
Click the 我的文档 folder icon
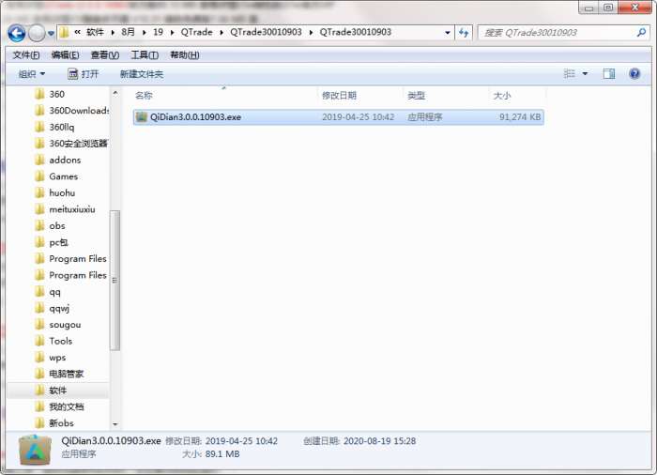39,406
